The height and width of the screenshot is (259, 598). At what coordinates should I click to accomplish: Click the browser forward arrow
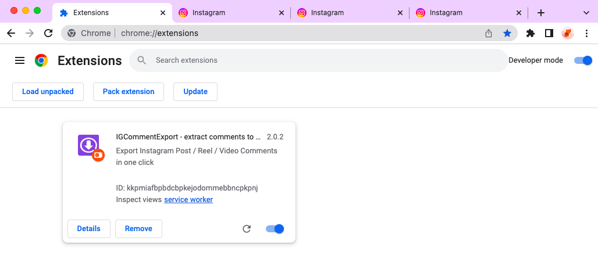[29, 33]
